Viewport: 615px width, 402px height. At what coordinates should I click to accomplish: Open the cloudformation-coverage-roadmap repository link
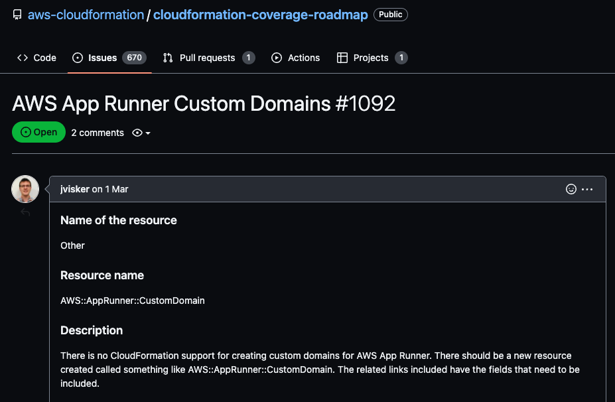pos(259,14)
